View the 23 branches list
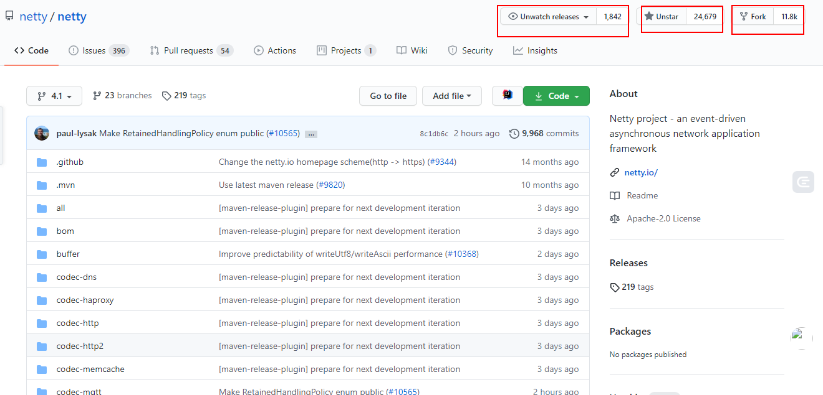 (122, 95)
